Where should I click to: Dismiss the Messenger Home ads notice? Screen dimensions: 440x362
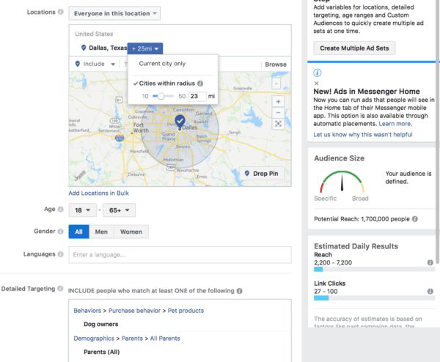tap(317, 83)
